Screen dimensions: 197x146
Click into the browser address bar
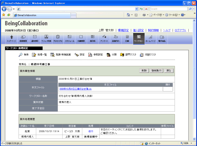point(78,9)
